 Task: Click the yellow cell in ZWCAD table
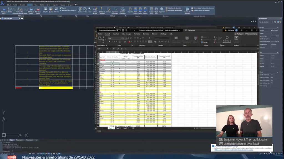coord(56,88)
